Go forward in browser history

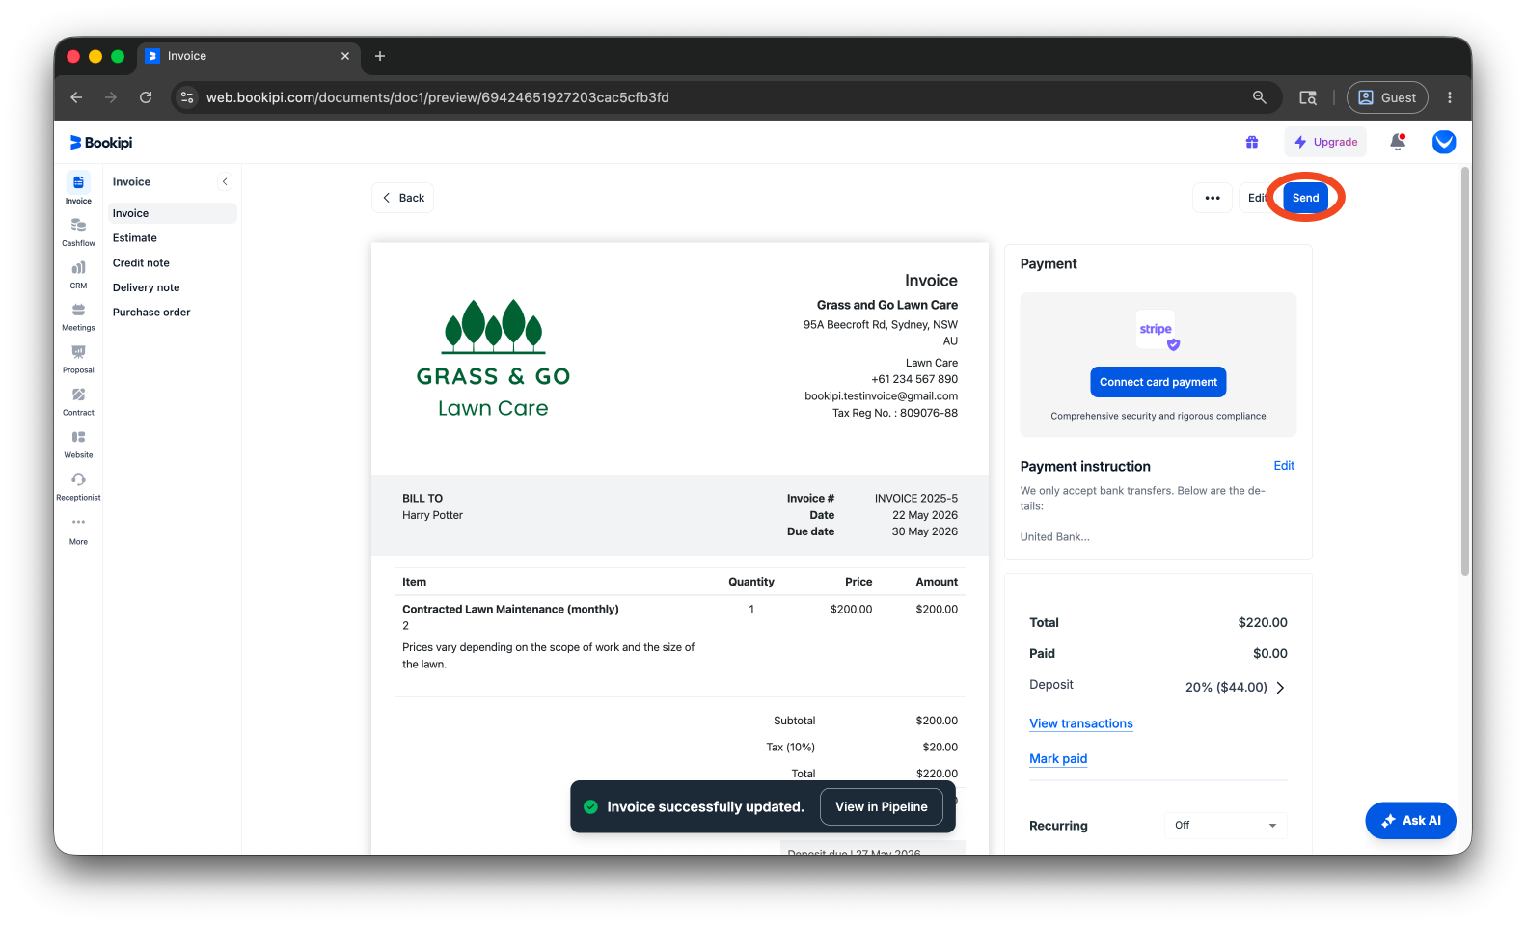pyautogui.click(x=111, y=97)
